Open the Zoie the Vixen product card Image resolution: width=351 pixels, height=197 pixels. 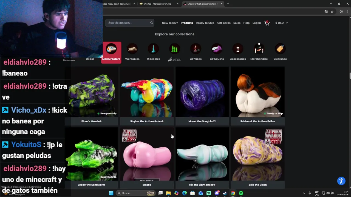point(257,158)
